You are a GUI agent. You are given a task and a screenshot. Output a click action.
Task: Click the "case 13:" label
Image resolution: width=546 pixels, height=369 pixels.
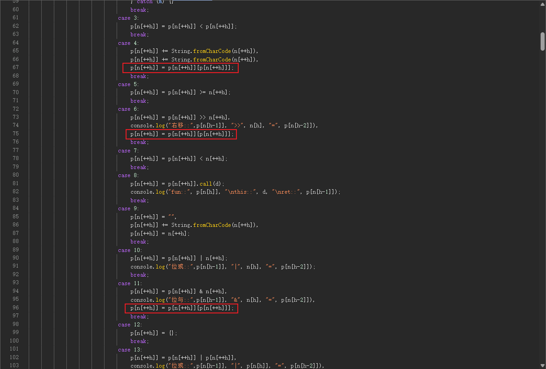(130, 350)
